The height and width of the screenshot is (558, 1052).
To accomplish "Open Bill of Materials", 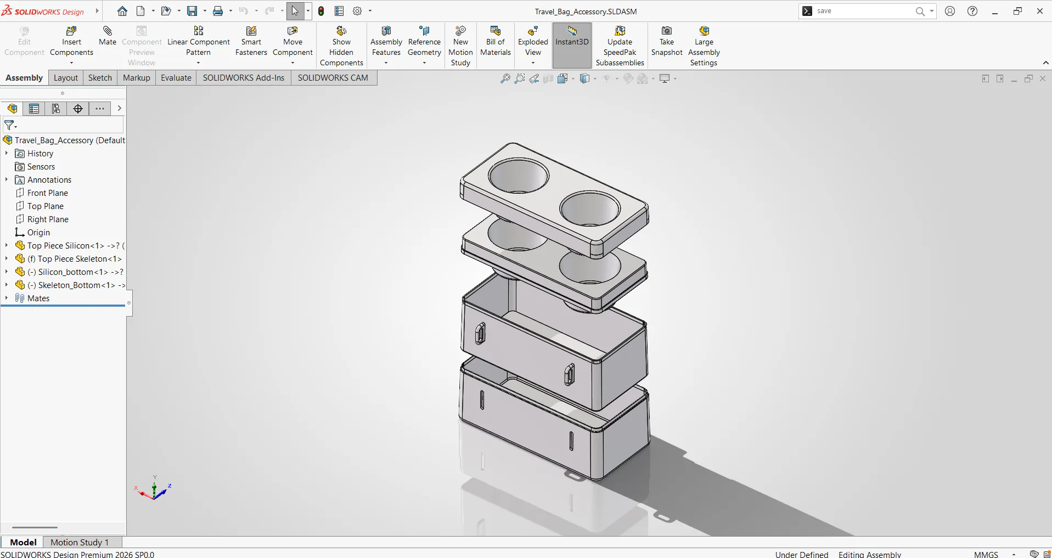I will [x=496, y=41].
